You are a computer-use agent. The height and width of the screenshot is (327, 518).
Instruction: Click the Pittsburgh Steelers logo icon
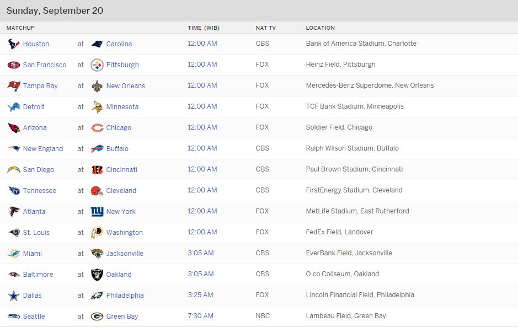pos(97,65)
